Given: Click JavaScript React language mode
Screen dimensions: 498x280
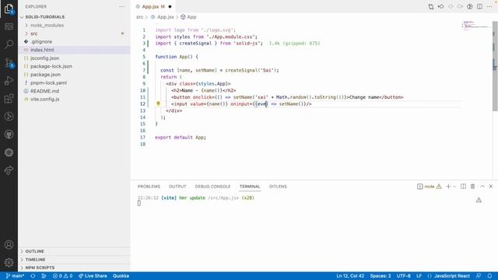Looking at the screenshot, I should 451,276.
